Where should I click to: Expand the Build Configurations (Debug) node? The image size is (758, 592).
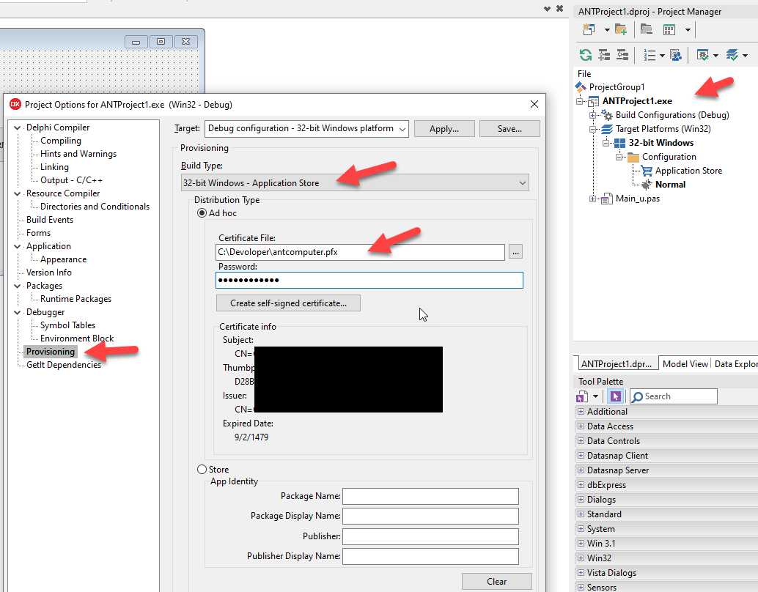pyautogui.click(x=593, y=115)
